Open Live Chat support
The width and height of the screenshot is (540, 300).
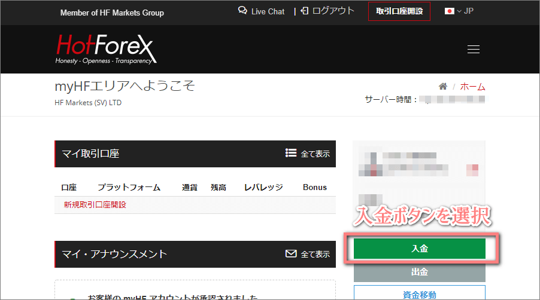point(262,11)
